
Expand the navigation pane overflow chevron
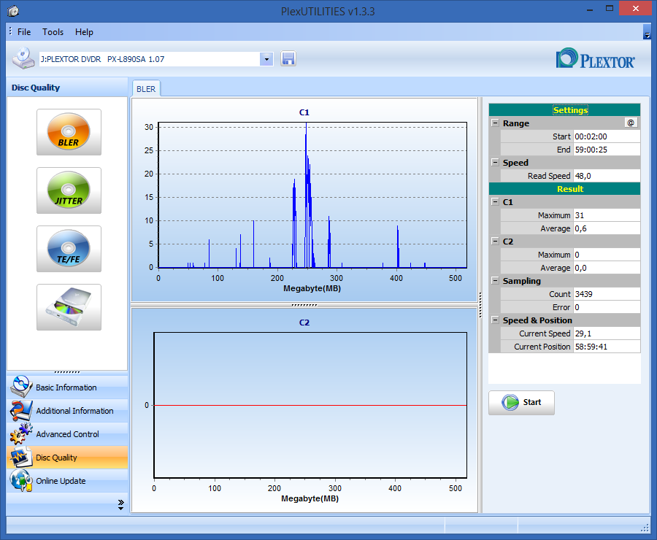120,504
